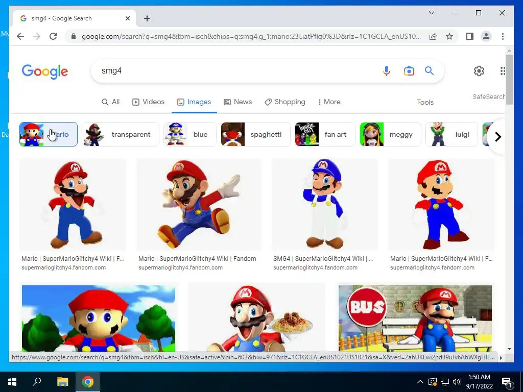Select the transparent filter chip

pyautogui.click(x=121, y=134)
